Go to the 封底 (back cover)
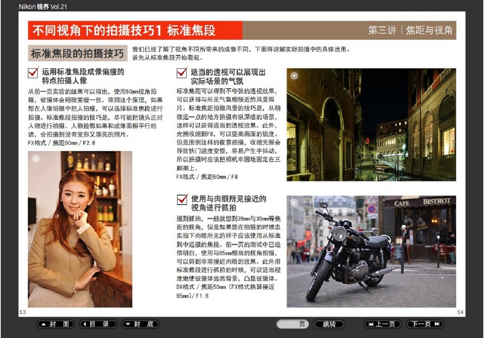484x338 pixels. [x=140, y=324]
